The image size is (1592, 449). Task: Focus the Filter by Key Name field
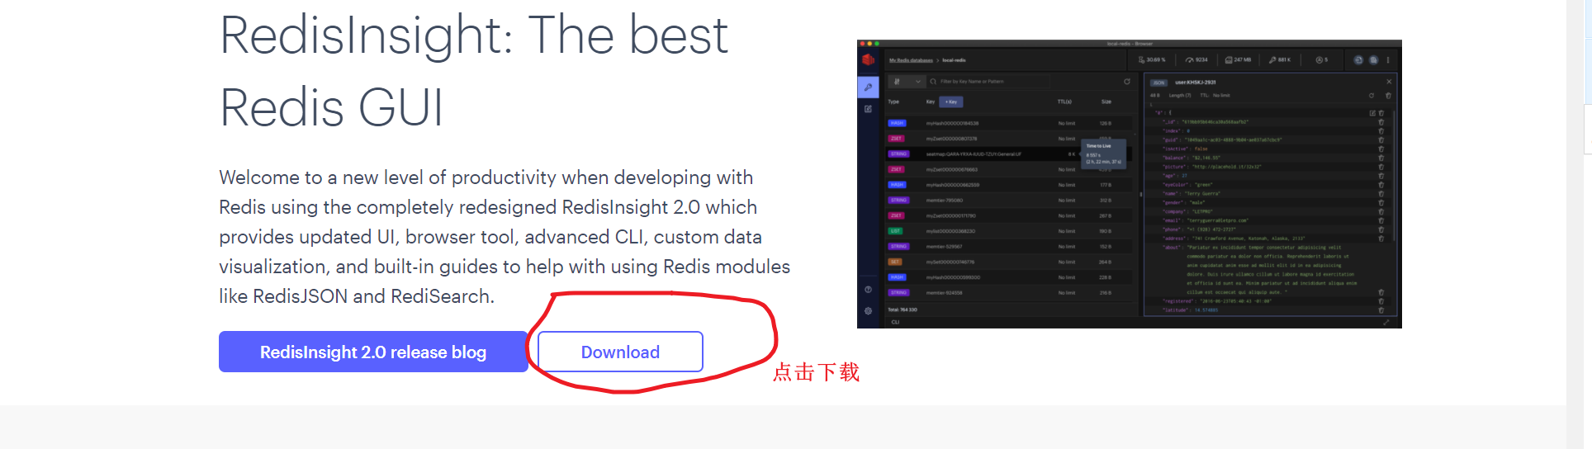[989, 82]
